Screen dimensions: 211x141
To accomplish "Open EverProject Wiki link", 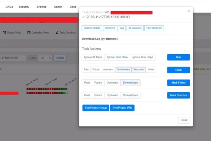I will pos(122,108).
